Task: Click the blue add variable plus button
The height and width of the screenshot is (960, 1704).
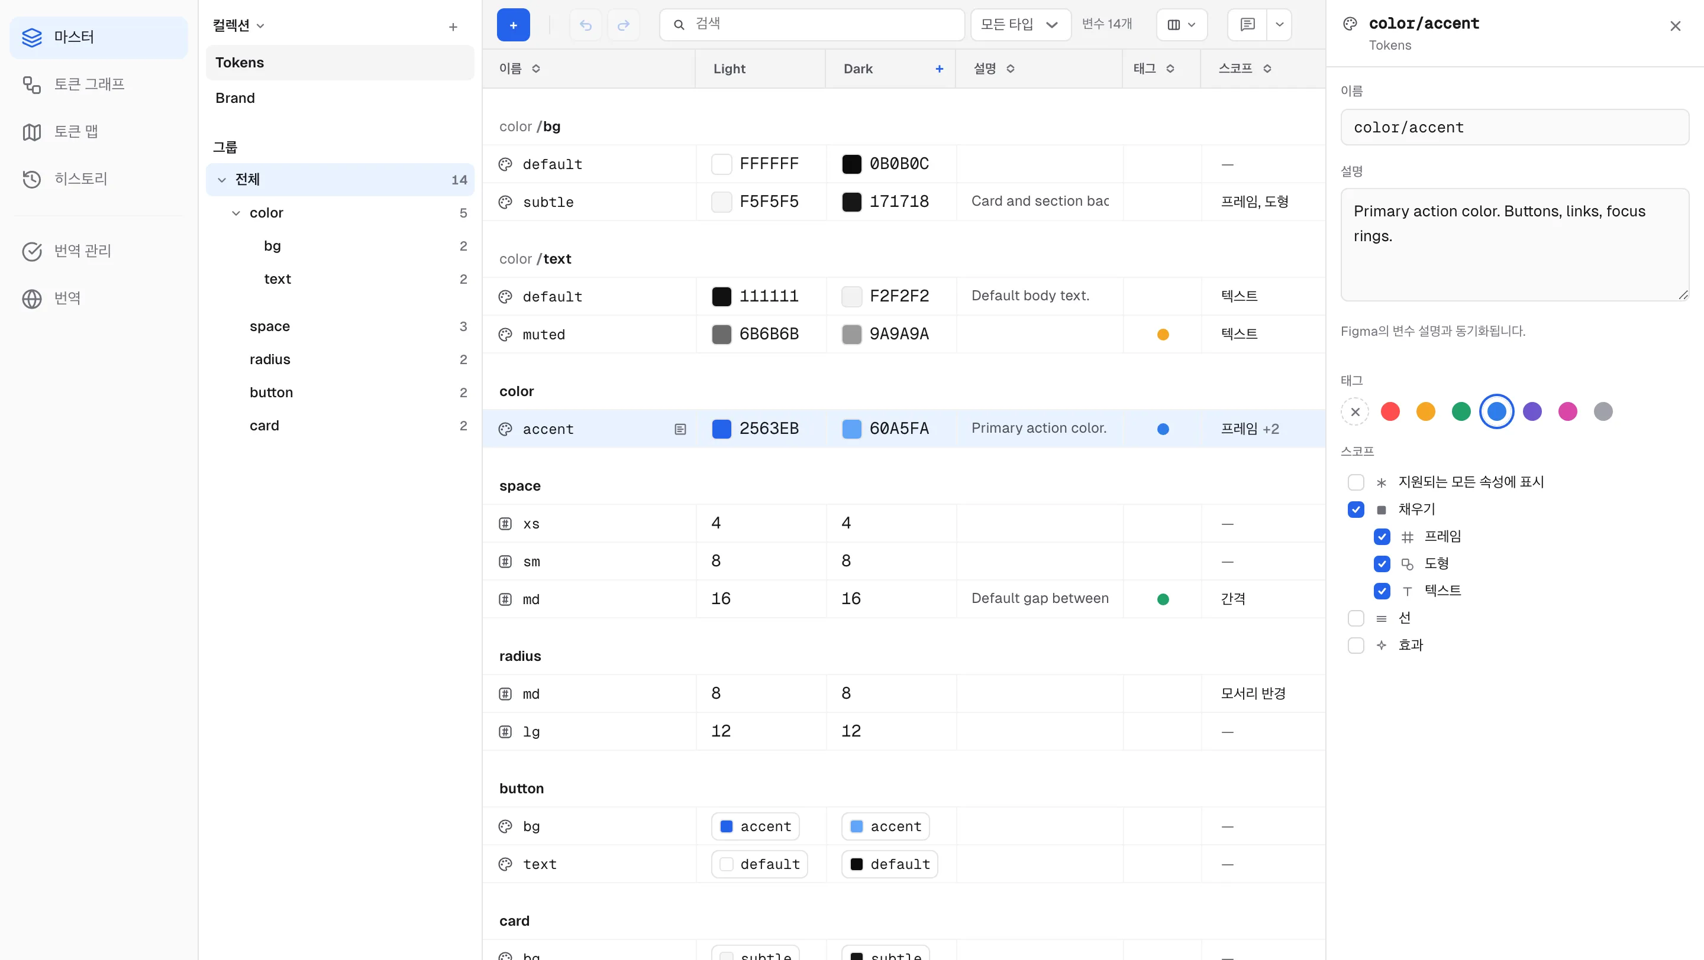Action: (x=514, y=25)
